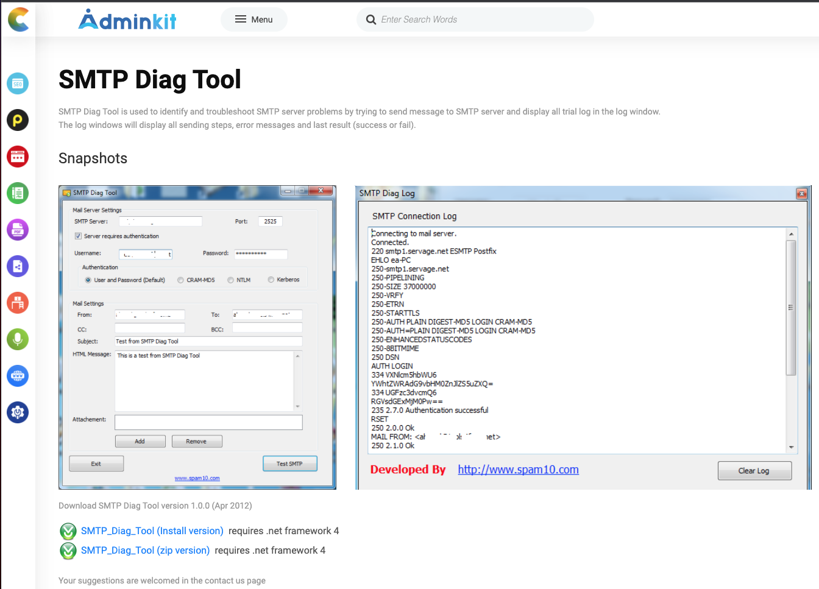Open the SEO tools sidebar icon
The height and width of the screenshot is (589, 819).
(18, 83)
